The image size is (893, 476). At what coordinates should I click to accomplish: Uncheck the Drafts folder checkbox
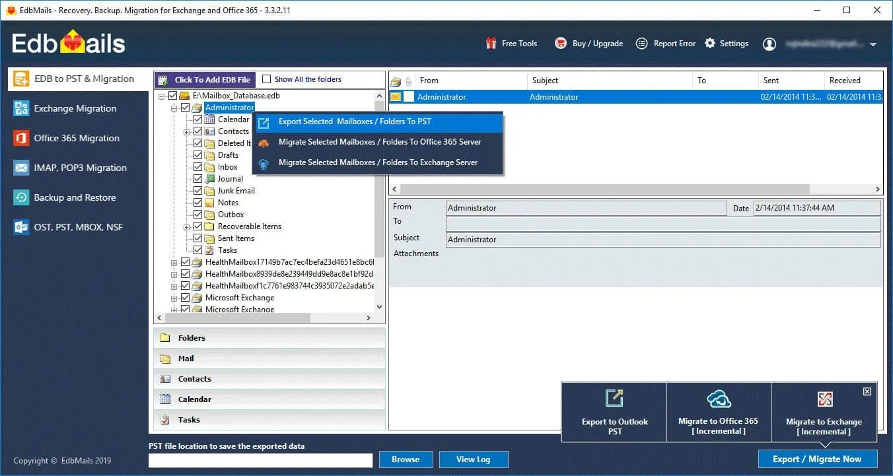[x=197, y=155]
